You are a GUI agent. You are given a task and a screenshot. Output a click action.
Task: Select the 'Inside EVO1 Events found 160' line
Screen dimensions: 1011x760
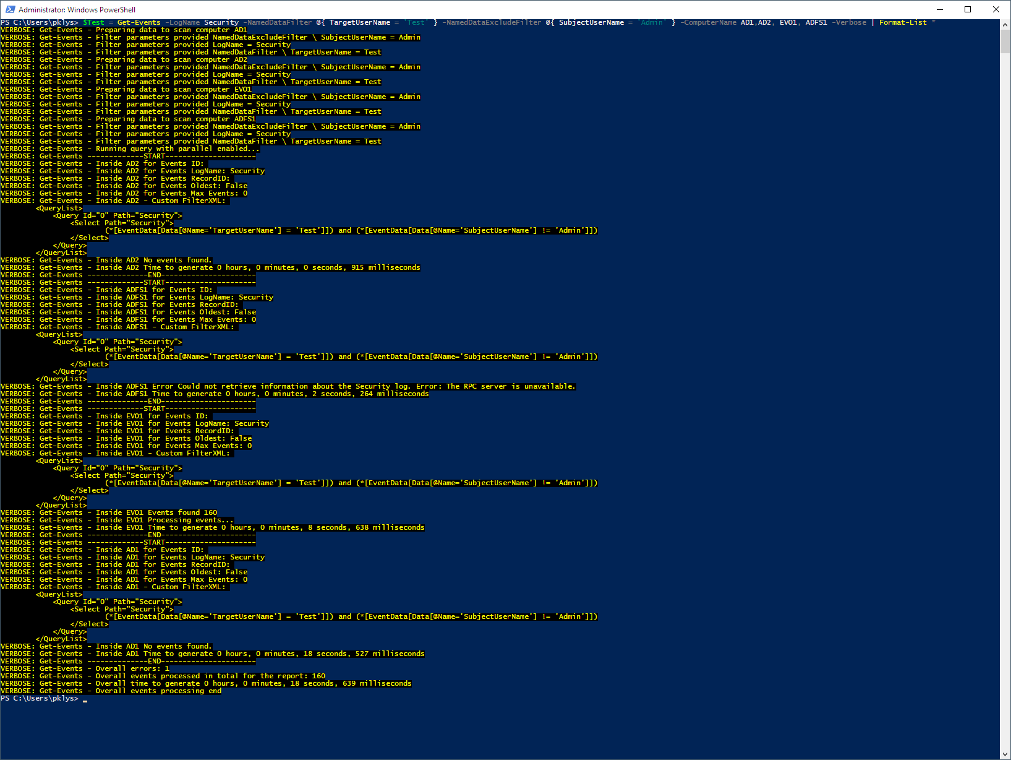click(x=108, y=512)
